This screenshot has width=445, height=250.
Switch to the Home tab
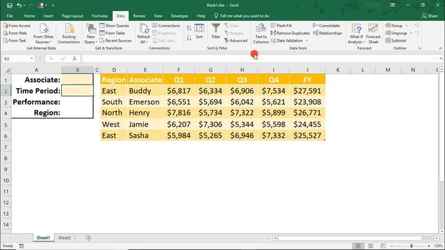coord(29,16)
